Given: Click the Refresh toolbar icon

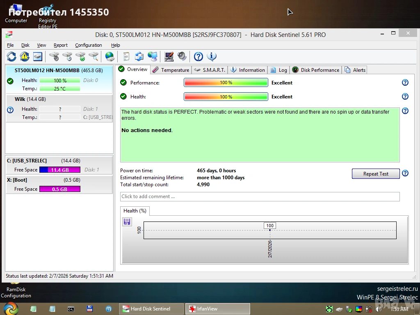Looking at the screenshot, I should point(11,57).
